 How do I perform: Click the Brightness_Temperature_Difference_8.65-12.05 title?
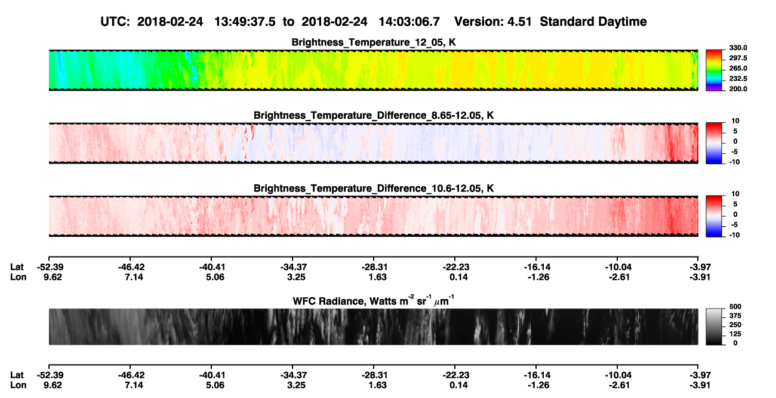pos(374,115)
